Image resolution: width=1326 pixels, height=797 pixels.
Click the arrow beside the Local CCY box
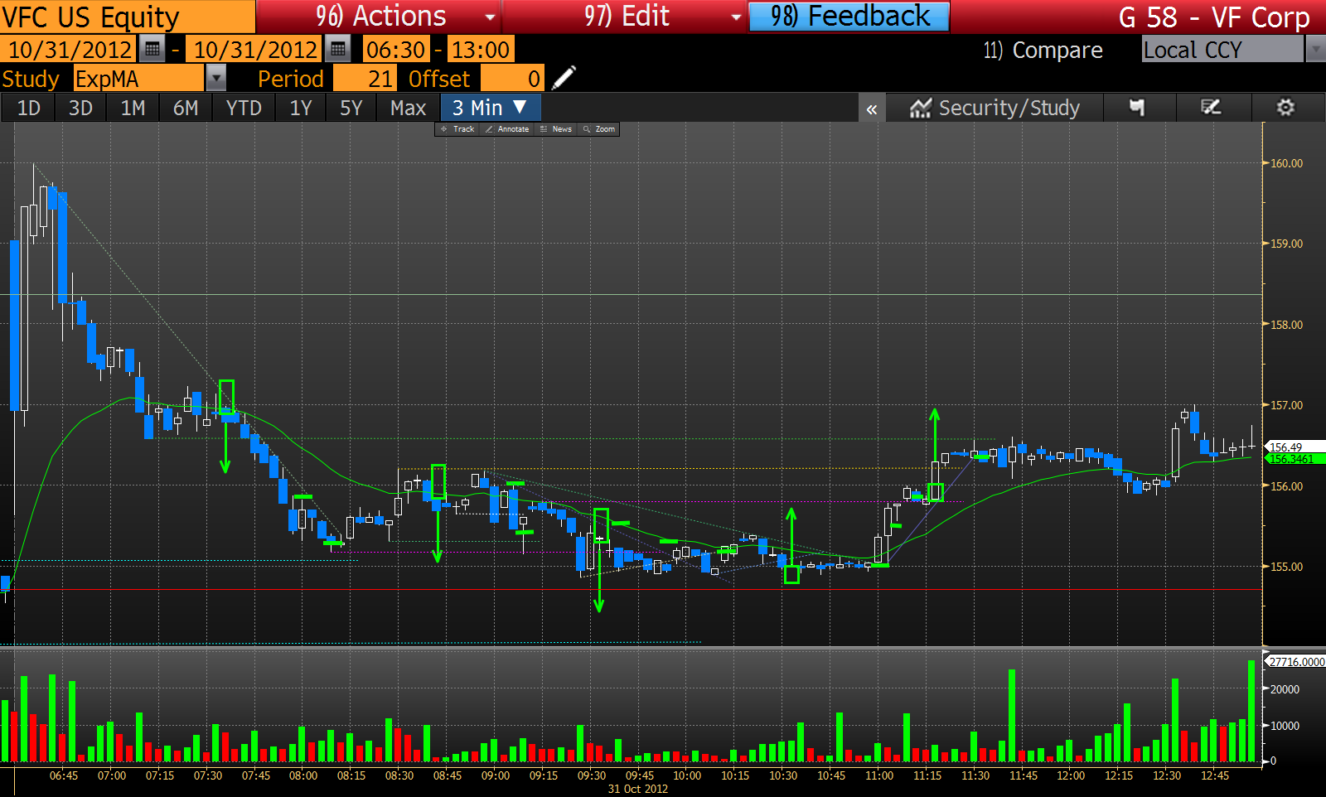pos(1315,50)
